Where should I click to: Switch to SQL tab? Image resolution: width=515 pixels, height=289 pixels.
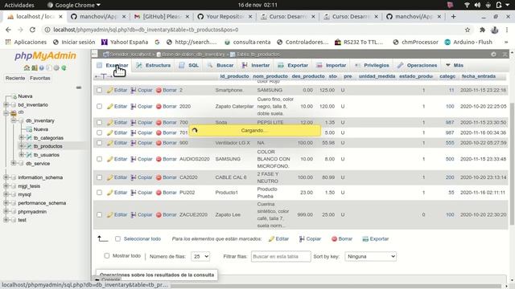tap(188, 65)
